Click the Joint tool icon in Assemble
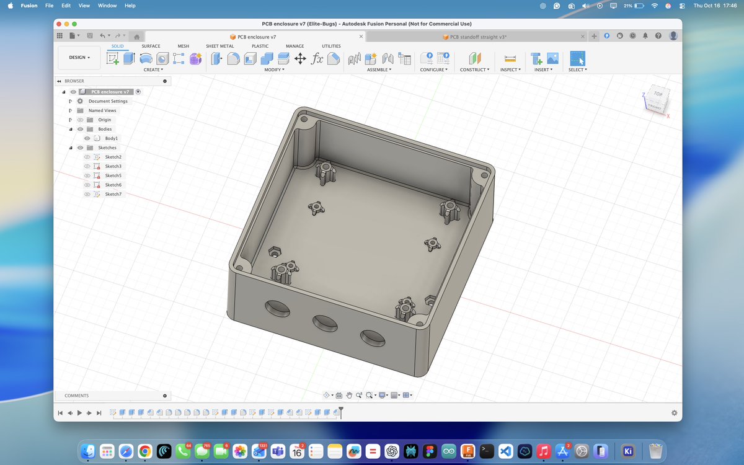 [x=388, y=58]
